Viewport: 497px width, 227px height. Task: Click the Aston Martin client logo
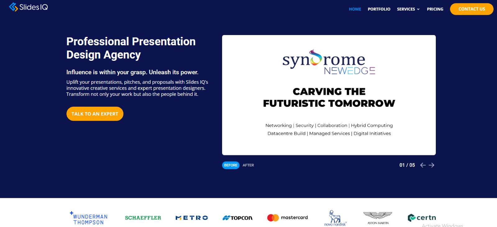[378, 218]
